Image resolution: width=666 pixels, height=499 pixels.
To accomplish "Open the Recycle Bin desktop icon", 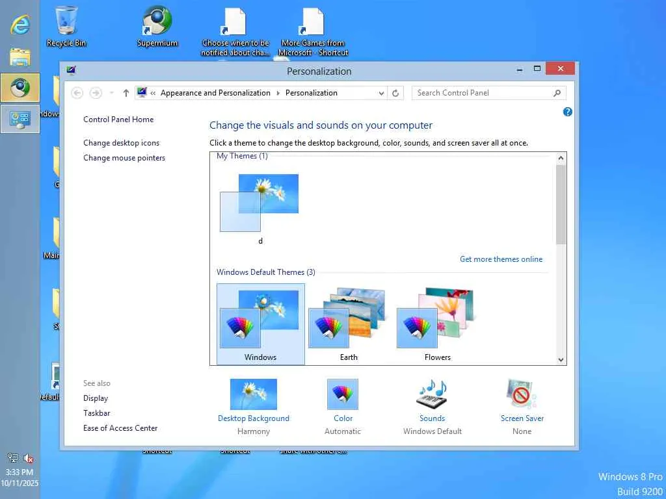I will (x=66, y=26).
